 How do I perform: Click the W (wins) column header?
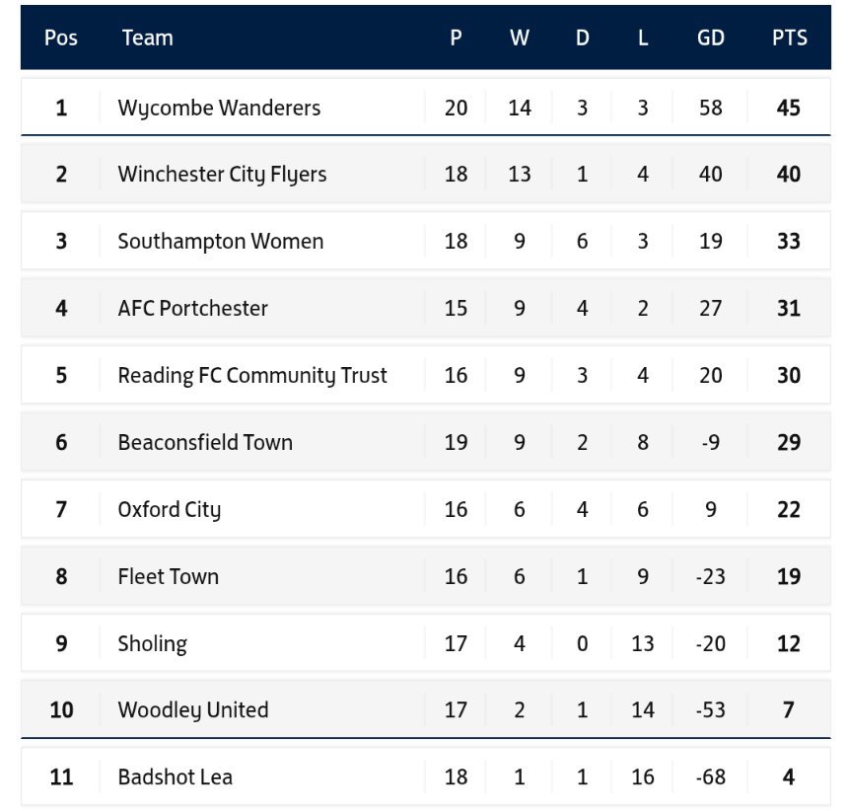(x=520, y=38)
